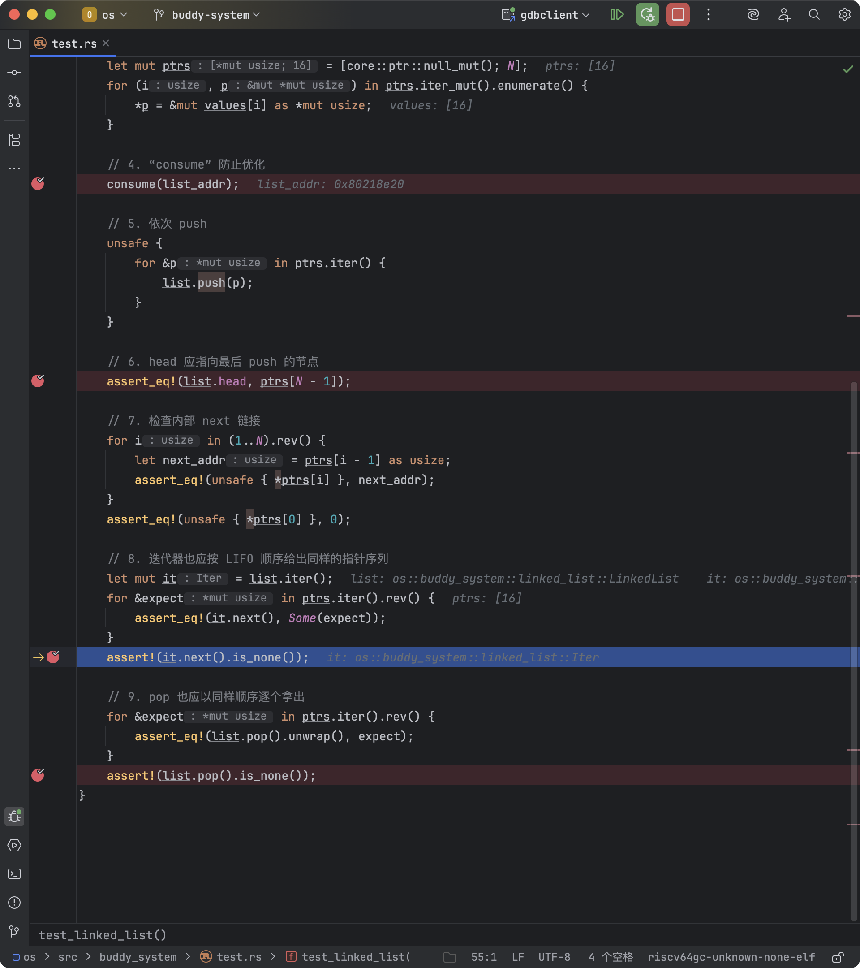Open the Structure tool window

14,140
